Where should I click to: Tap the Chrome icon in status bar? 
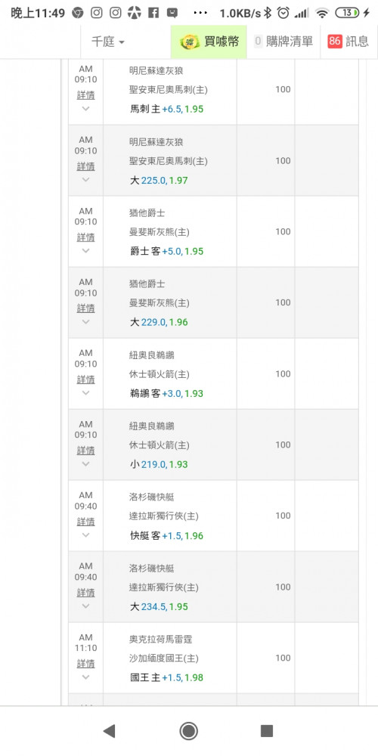click(78, 13)
